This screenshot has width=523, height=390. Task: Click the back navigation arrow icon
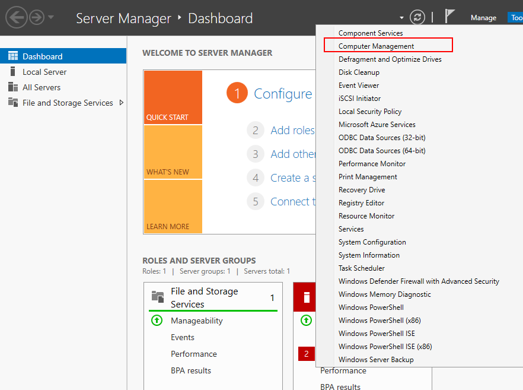(17, 17)
